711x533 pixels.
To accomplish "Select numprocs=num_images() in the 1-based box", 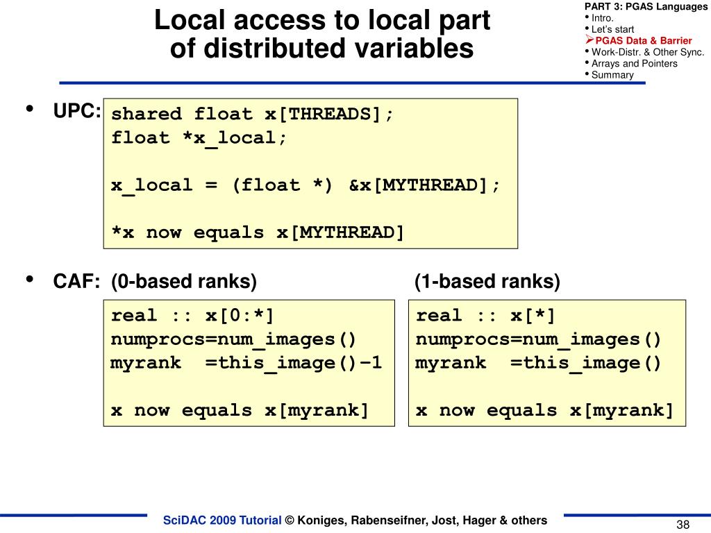I will [x=538, y=339].
